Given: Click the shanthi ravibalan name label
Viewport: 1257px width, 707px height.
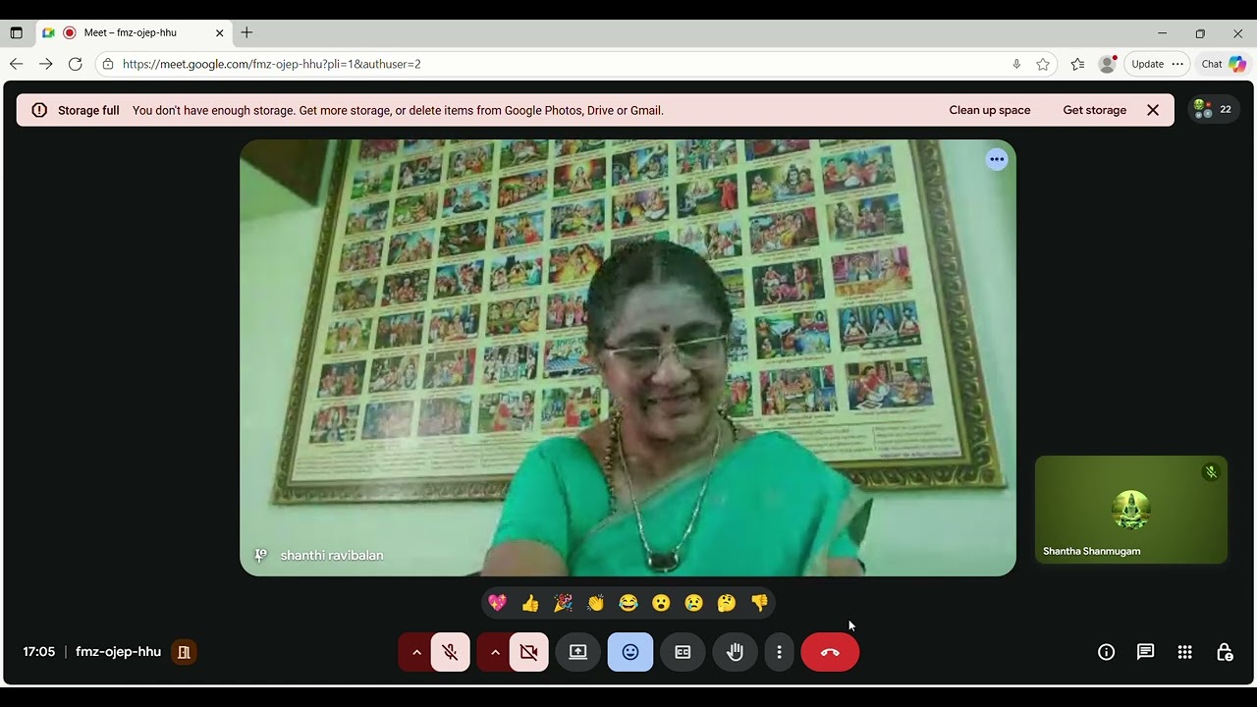Looking at the screenshot, I should [332, 555].
